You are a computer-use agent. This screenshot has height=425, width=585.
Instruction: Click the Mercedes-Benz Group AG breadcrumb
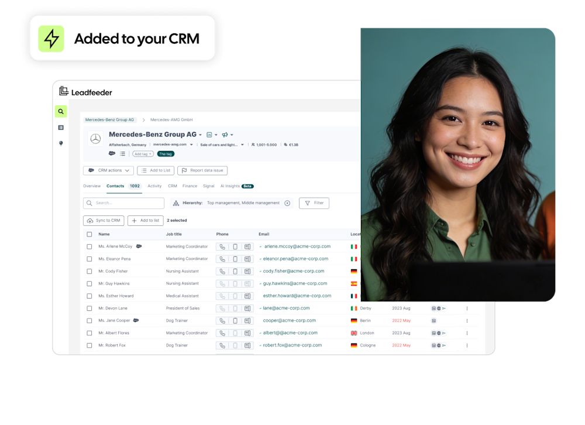point(109,120)
